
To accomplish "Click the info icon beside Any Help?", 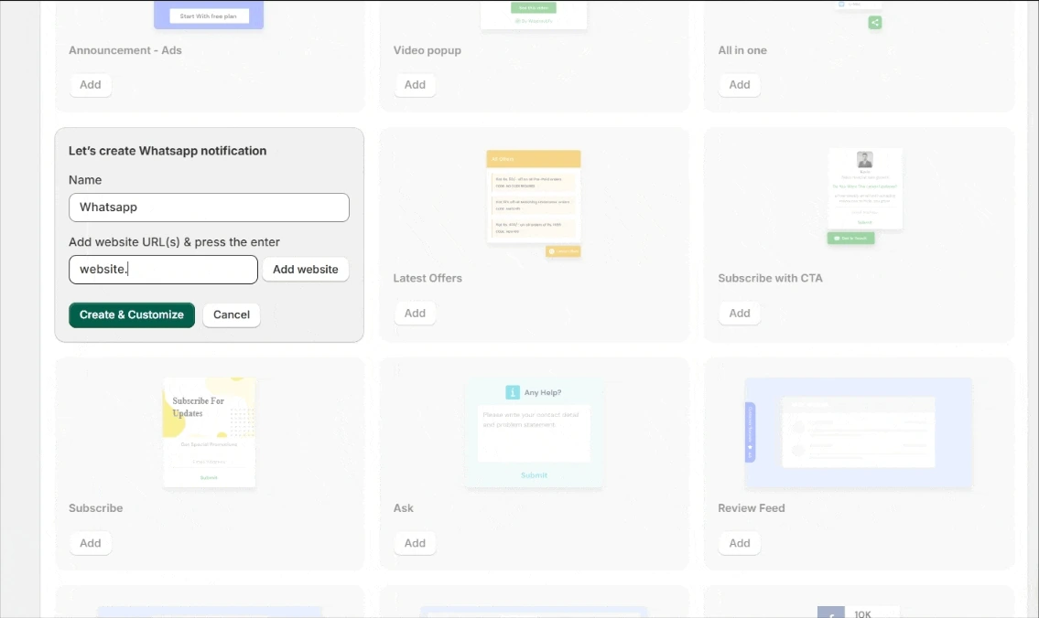I will [x=513, y=392].
